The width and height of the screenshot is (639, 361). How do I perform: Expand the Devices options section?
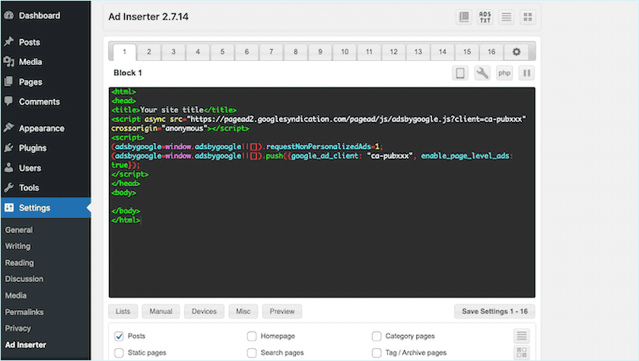click(x=204, y=311)
